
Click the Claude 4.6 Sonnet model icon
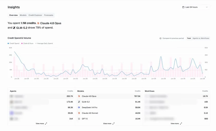79,113
